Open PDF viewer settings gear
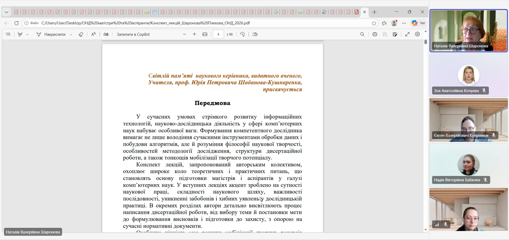The width and height of the screenshot is (509, 240). [x=417, y=34]
